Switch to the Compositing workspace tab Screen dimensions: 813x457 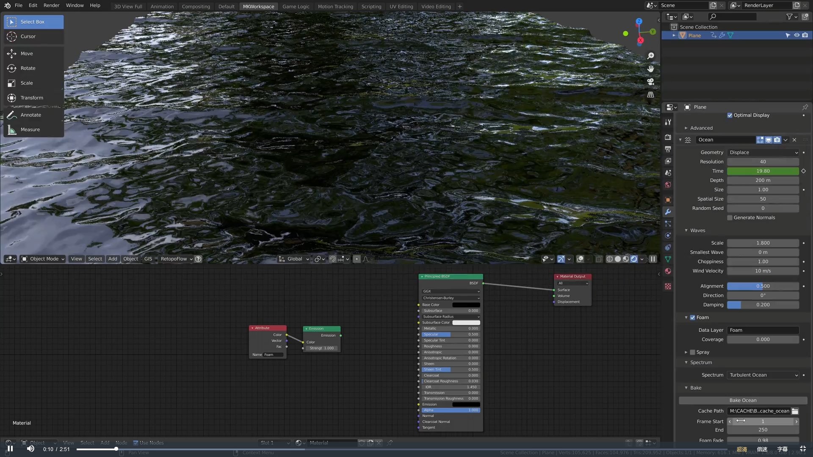(x=196, y=6)
